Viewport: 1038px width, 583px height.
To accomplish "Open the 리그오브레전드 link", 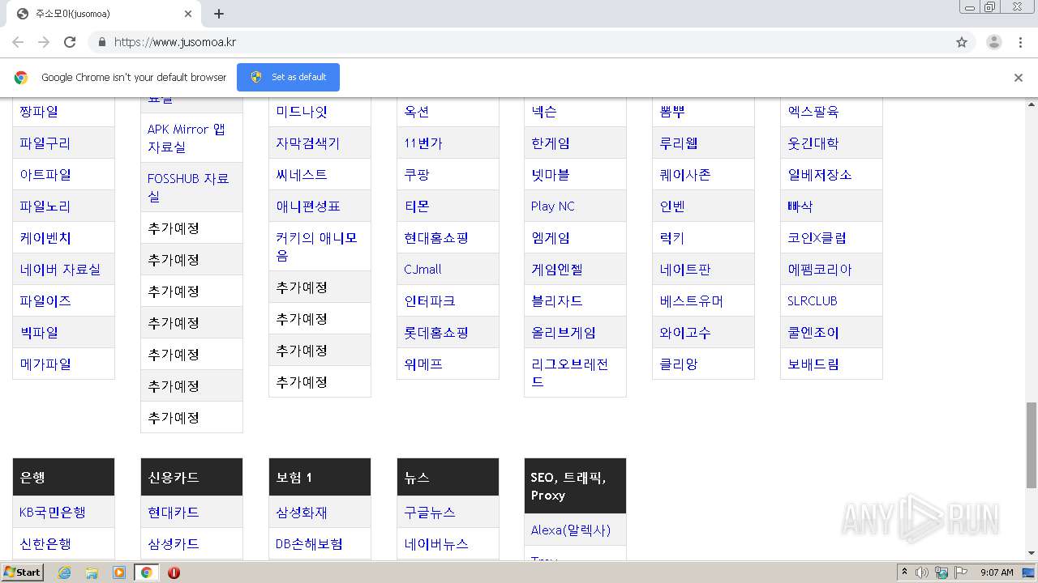I will (x=570, y=373).
